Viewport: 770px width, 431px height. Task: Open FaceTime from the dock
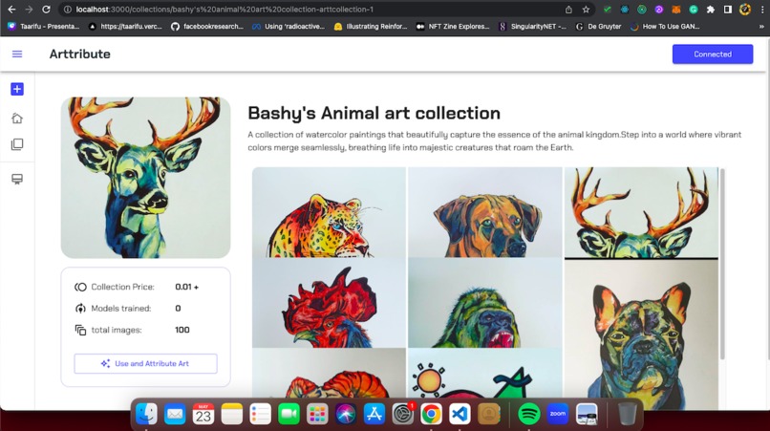[x=289, y=414]
